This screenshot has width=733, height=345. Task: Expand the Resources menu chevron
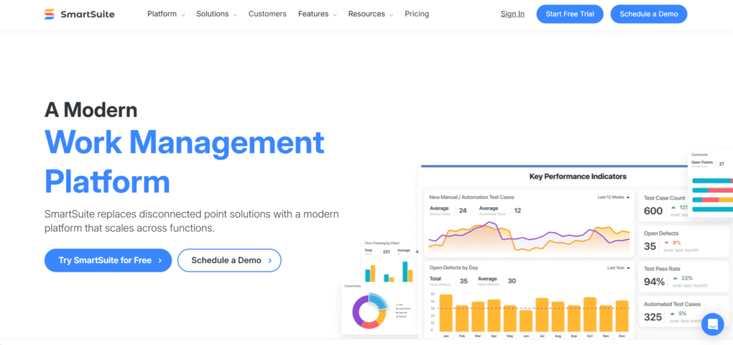[391, 15]
